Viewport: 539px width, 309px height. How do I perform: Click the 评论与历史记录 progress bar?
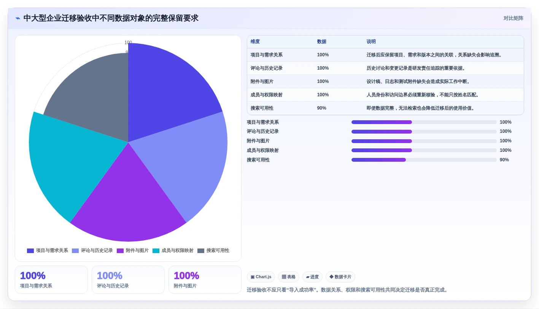click(x=424, y=132)
